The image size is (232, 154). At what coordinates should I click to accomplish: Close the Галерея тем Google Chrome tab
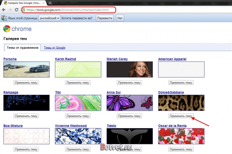pos(43,3)
